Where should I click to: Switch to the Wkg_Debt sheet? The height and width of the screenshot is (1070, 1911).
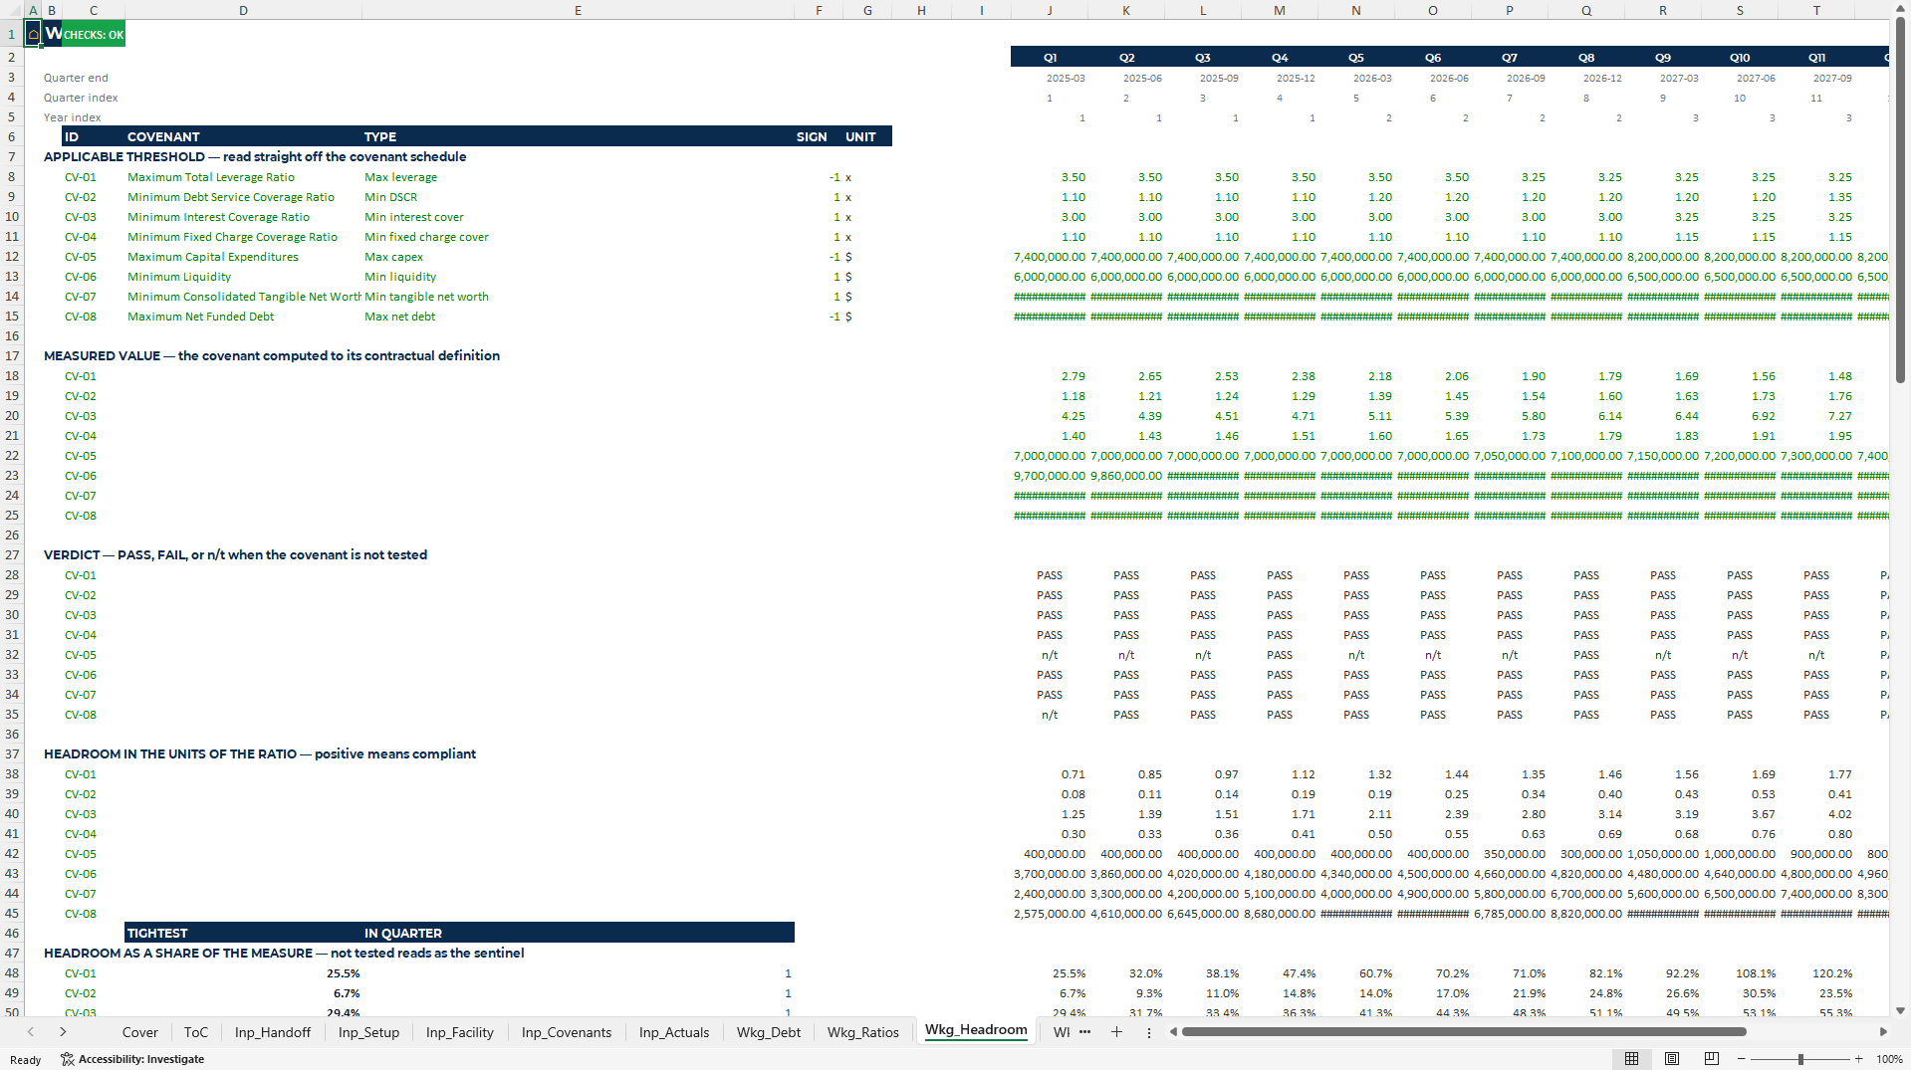[769, 1032]
